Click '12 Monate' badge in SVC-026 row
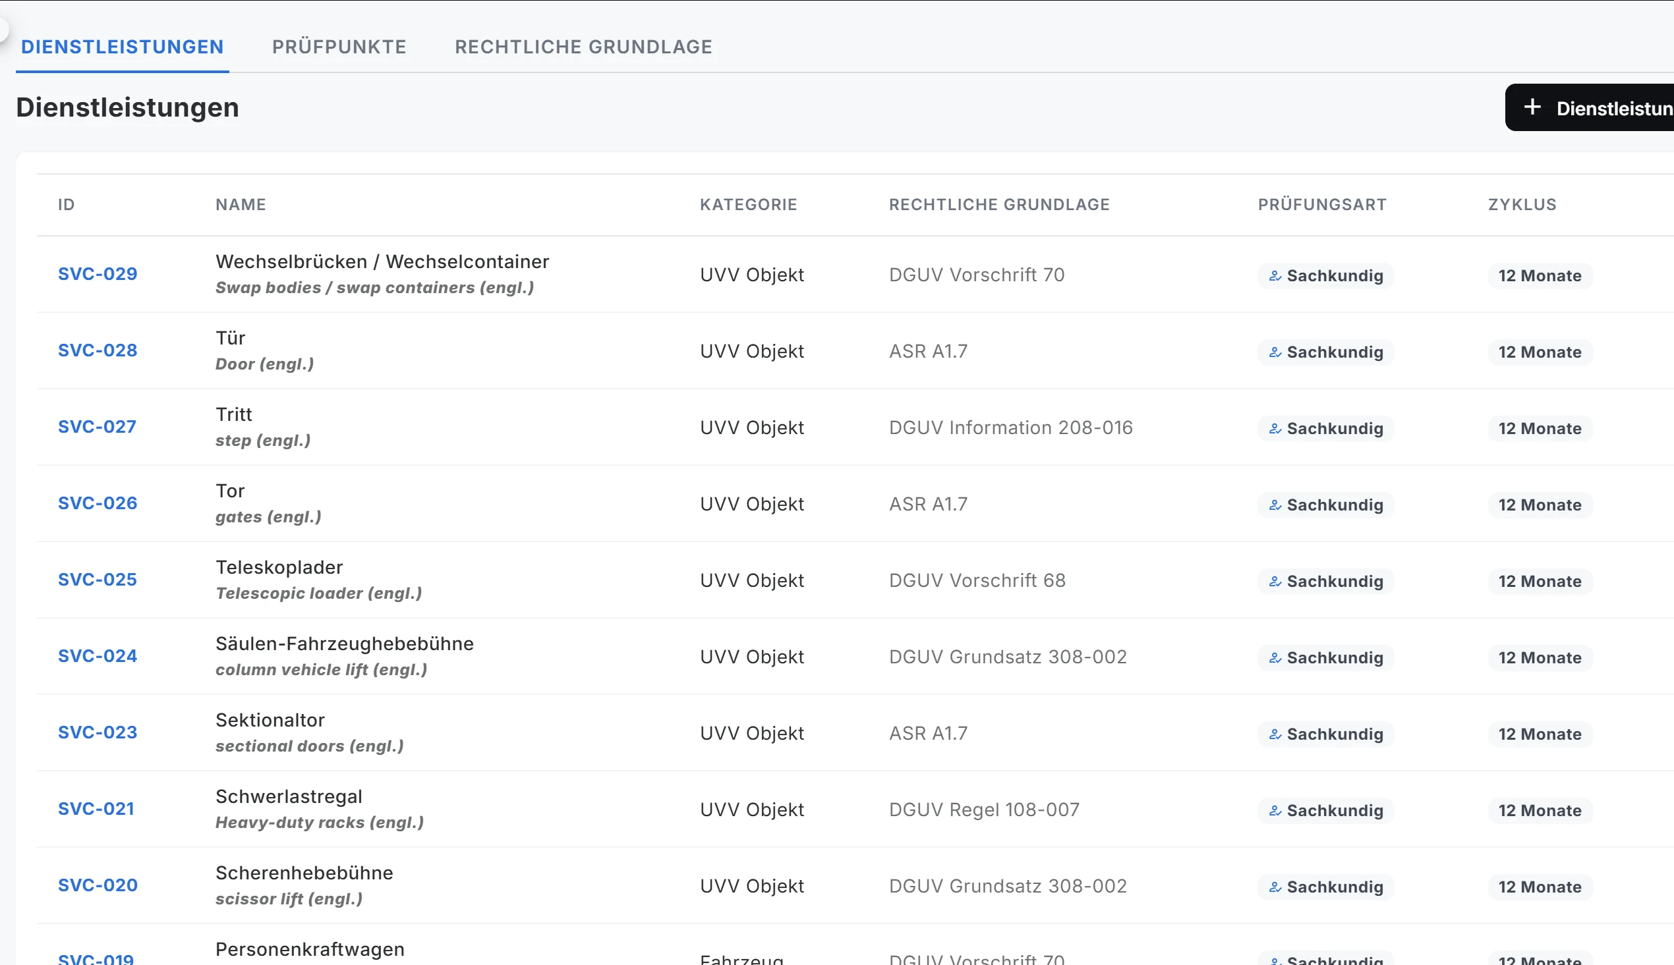The width and height of the screenshot is (1674, 965). 1540,505
